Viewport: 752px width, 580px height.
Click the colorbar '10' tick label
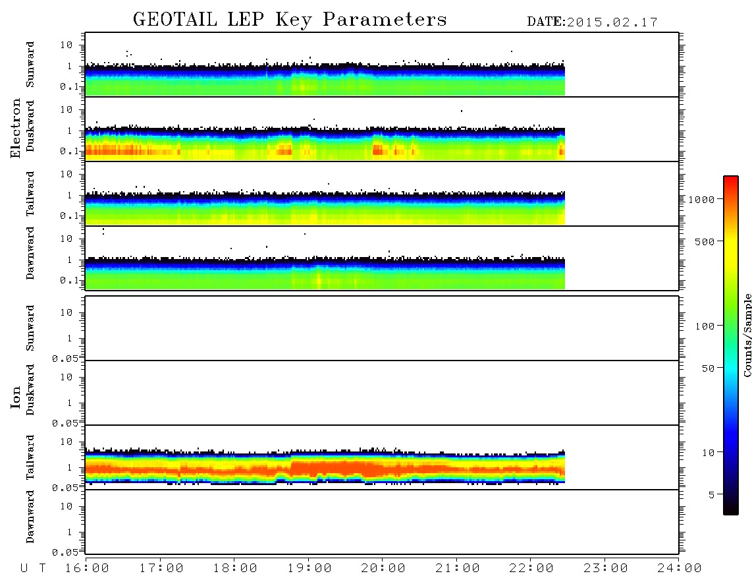click(x=708, y=452)
